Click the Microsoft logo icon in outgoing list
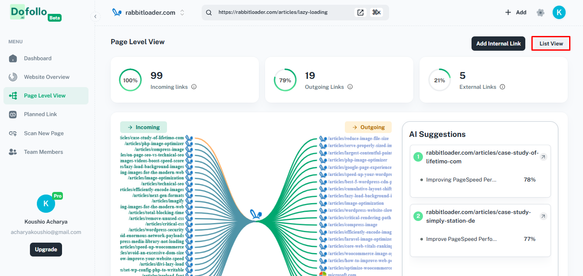 coord(323,275)
